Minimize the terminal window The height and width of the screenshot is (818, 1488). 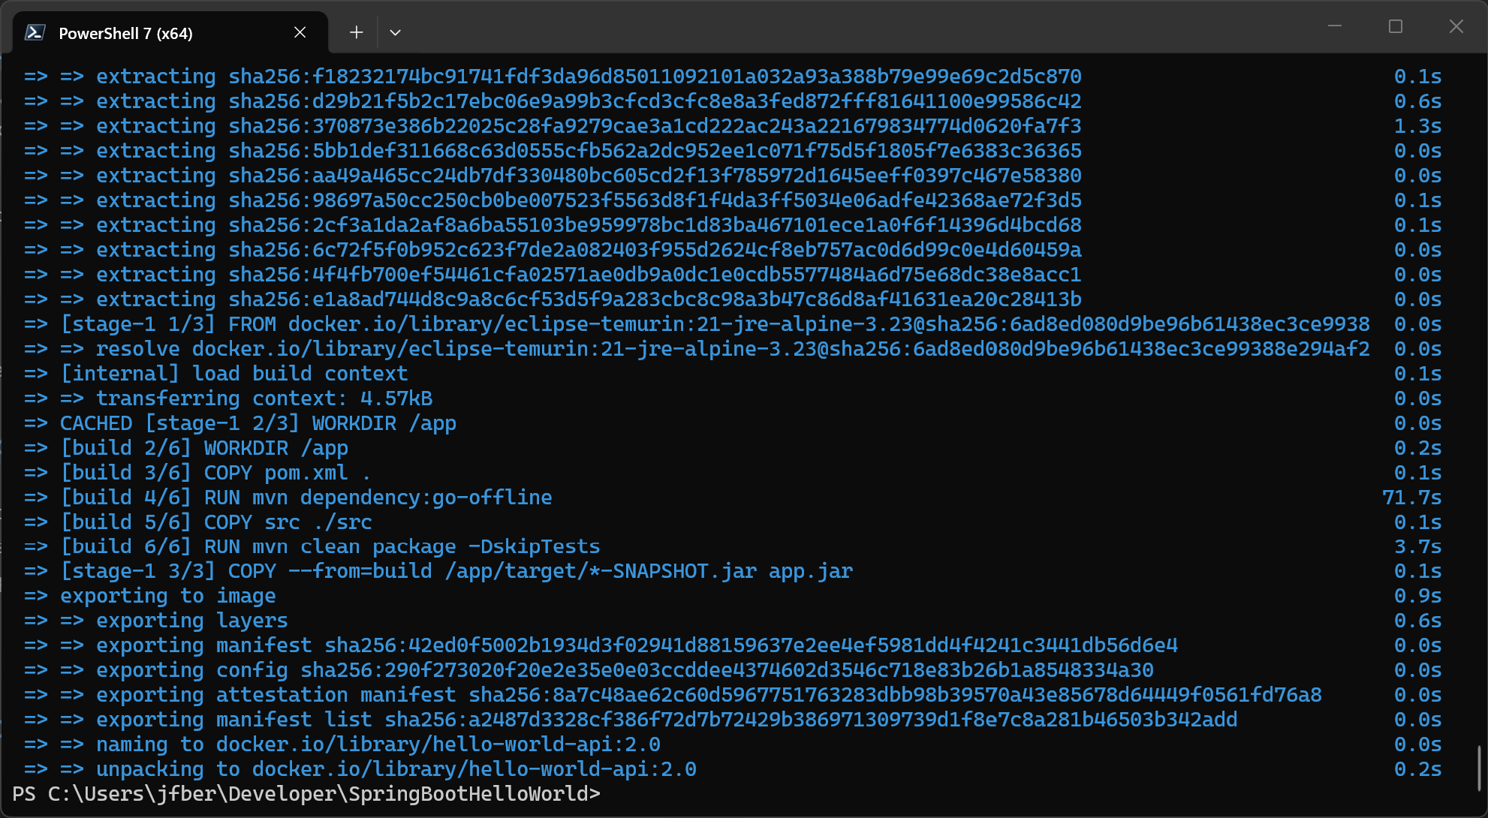[x=1335, y=26]
